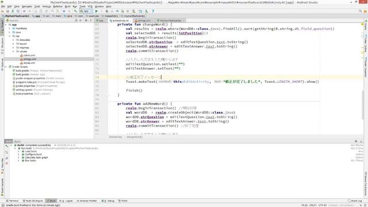Click the editor vertical scrollbar
This screenshot has width=368, height=207.
[x=363, y=106]
